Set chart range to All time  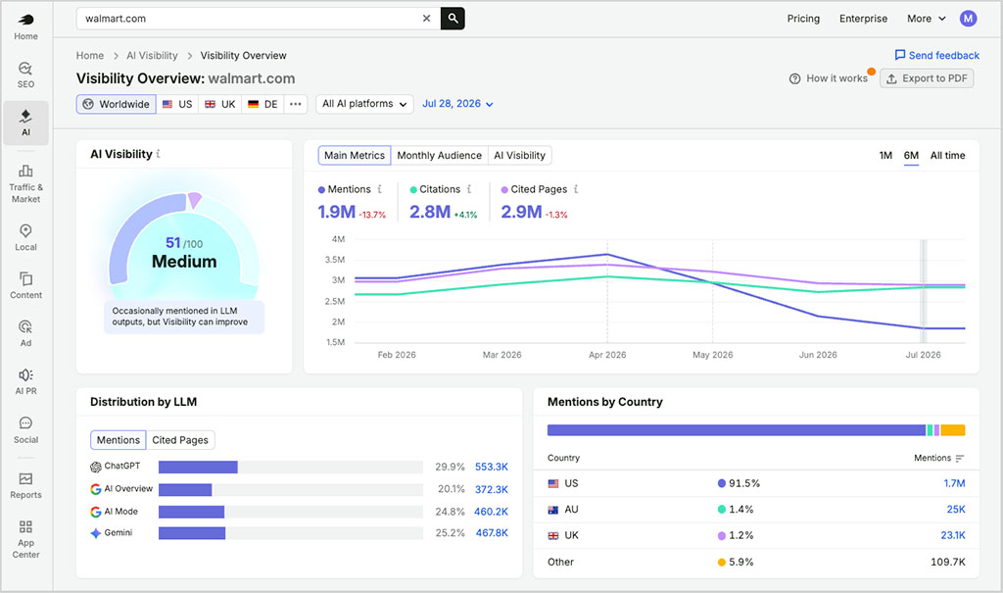(947, 155)
